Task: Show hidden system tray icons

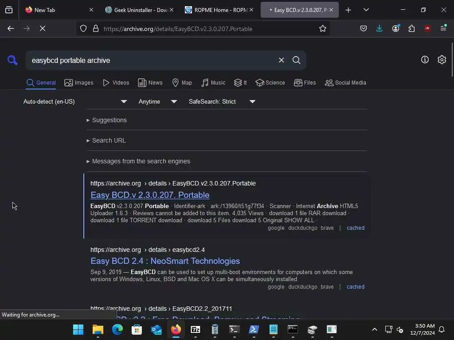Action: point(374,329)
